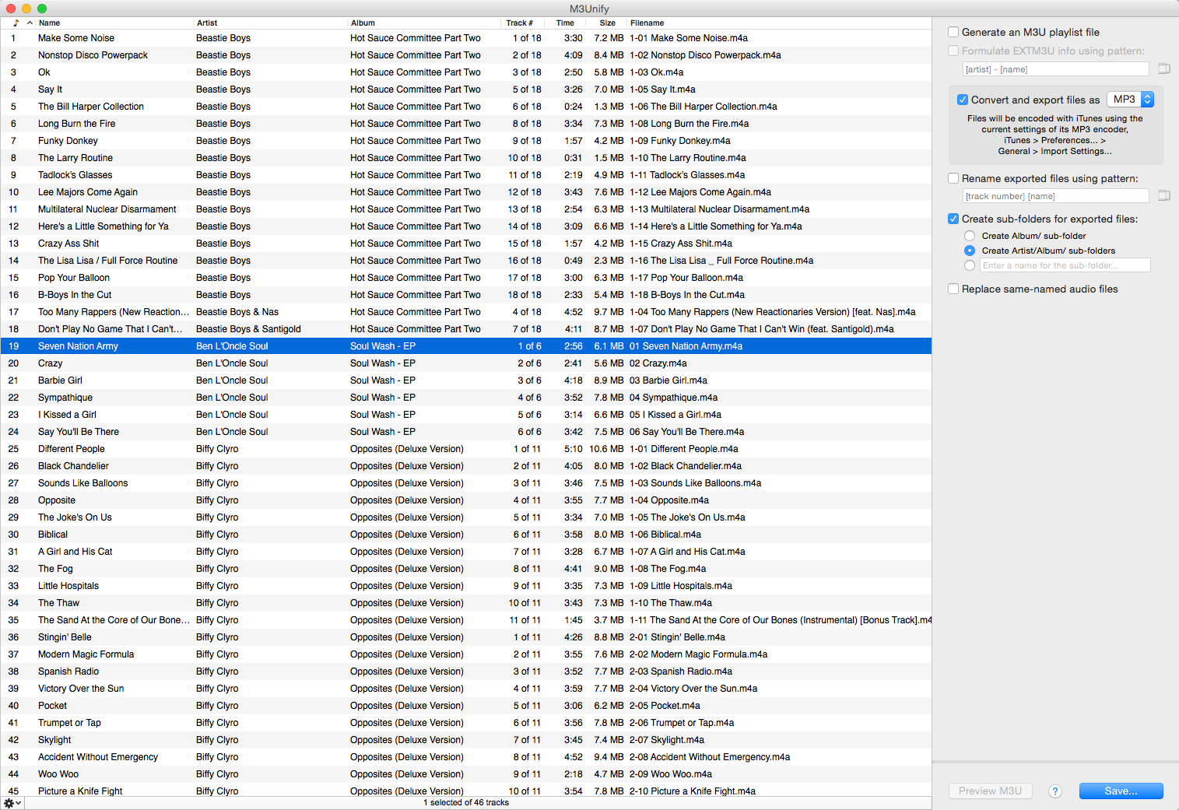Select the track Sounds Like Balloons

pyautogui.click(x=465, y=483)
